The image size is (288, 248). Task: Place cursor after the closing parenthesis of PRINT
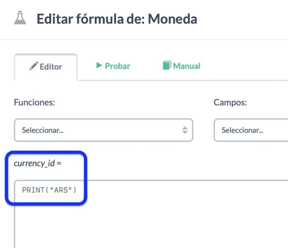[x=77, y=190]
